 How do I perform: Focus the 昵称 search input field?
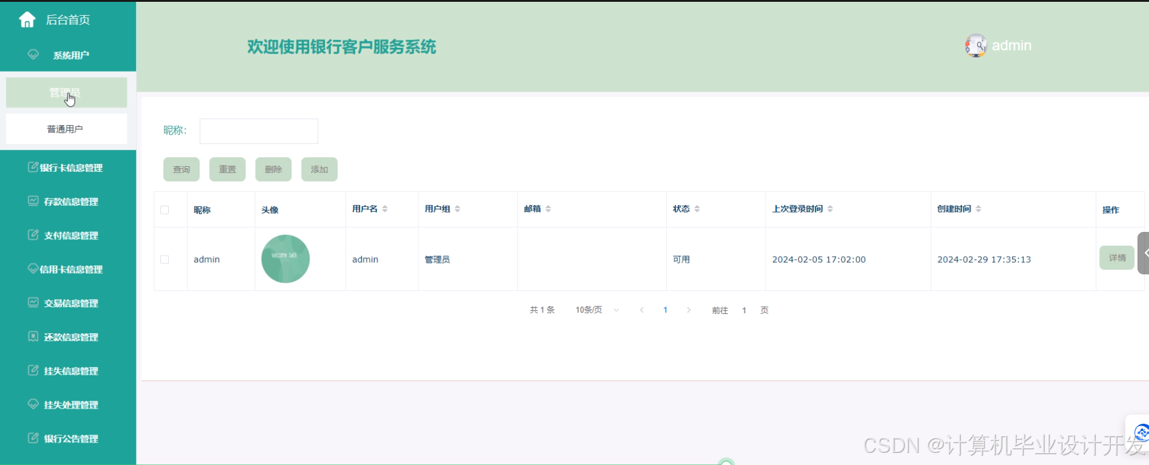click(x=259, y=131)
